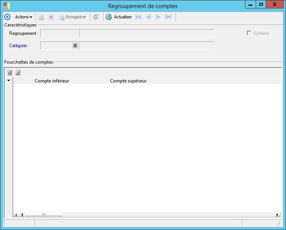Viewport: 286px width, 230px height.
Task: Close the Regroupement de comptes window
Action: [x=274, y=4]
